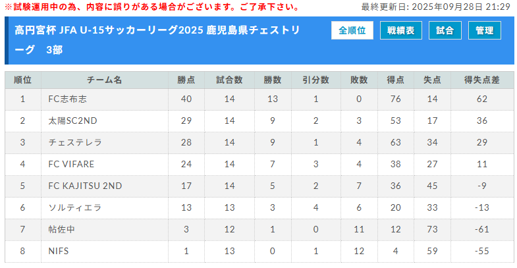Click the 得失点差 column header
This screenshot has height=268, width=517.
pos(481,80)
